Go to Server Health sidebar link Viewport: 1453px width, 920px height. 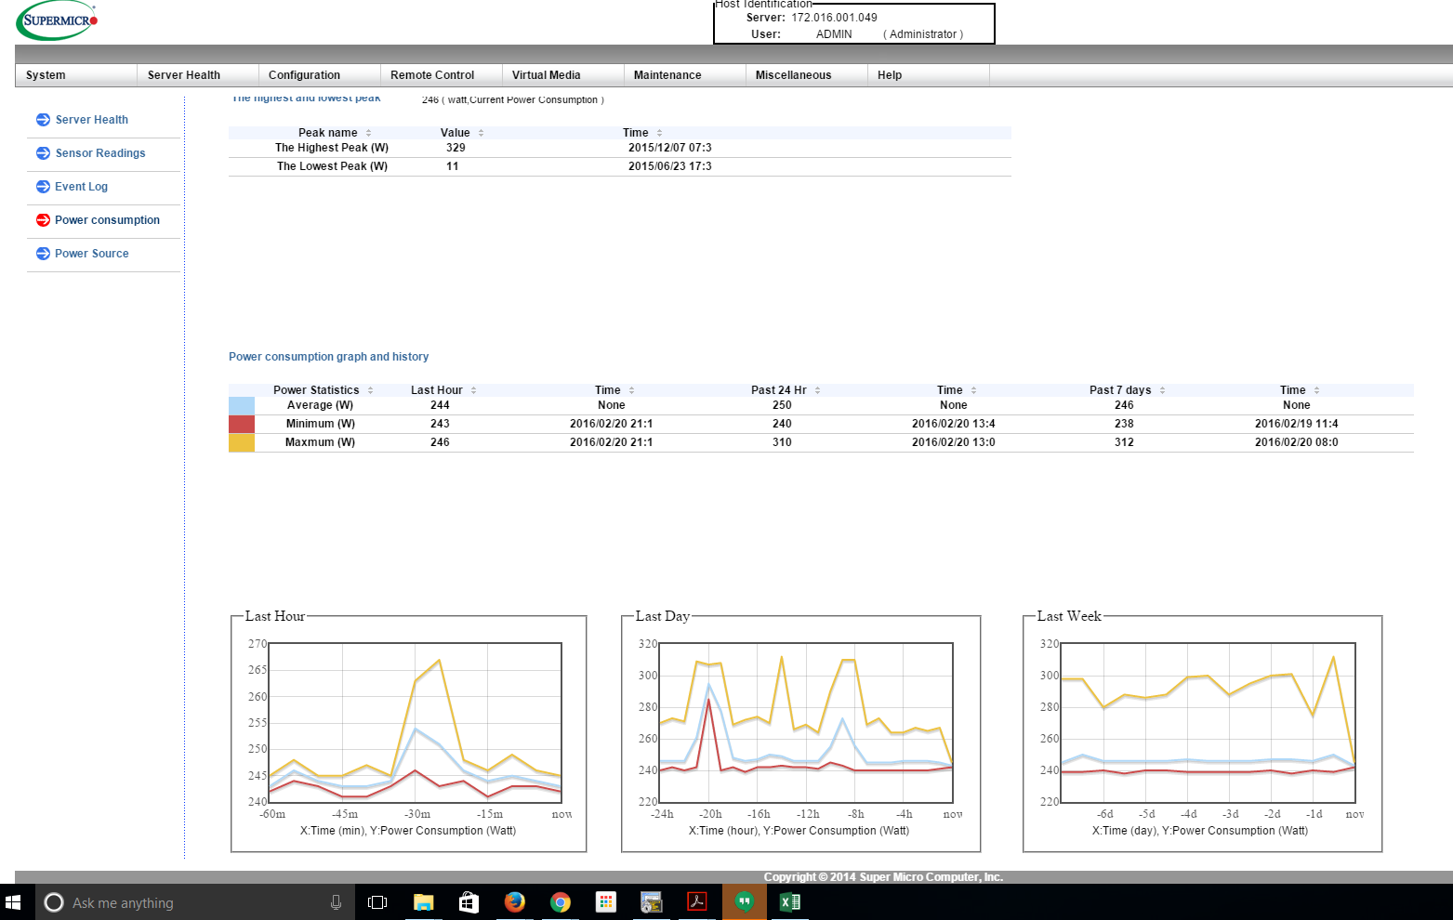(92, 120)
